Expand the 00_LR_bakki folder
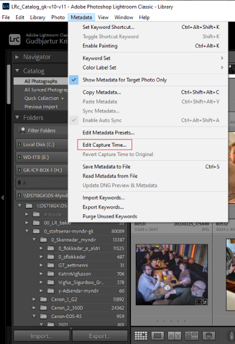Viewport: 235px width, 344px height. (x=26, y=223)
